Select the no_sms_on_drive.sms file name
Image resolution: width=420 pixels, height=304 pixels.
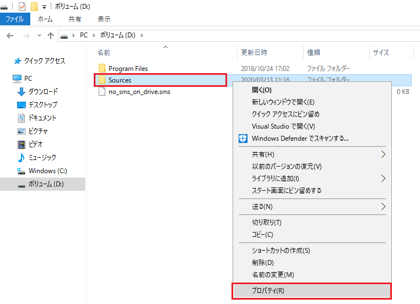tap(139, 92)
